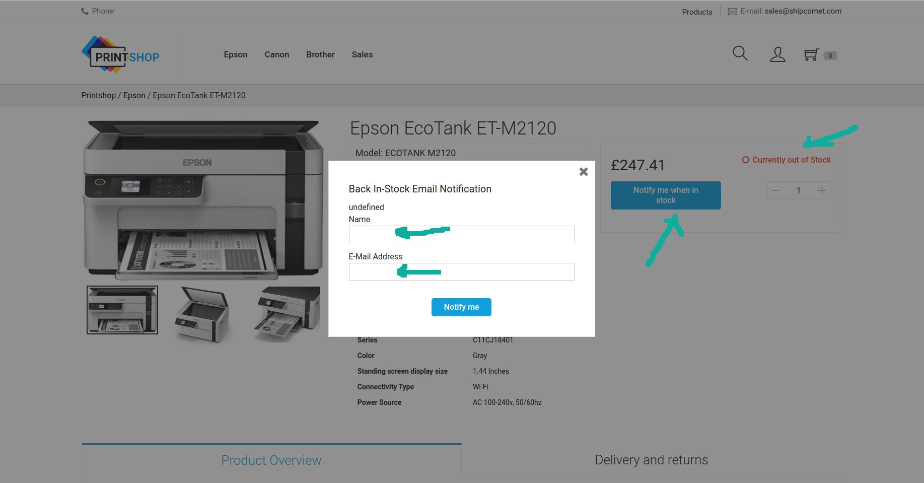
Task: Submit with the Notify me button
Action: click(x=461, y=307)
